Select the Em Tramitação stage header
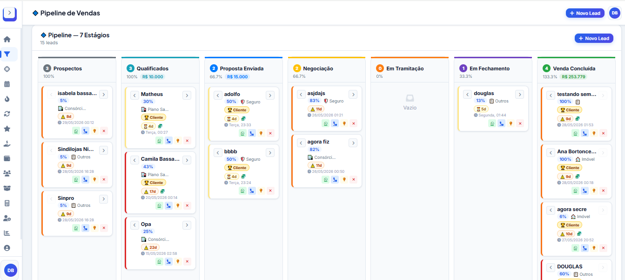This screenshot has width=625, height=280. pyautogui.click(x=410, y=71)
